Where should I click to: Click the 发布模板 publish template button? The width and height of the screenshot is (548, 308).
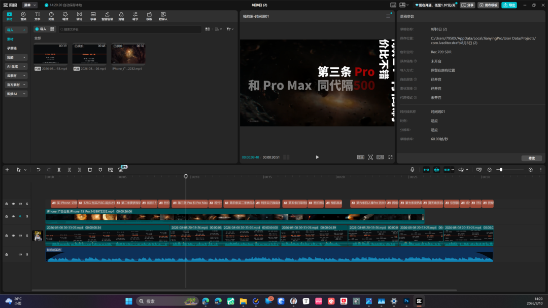(489, 5)
